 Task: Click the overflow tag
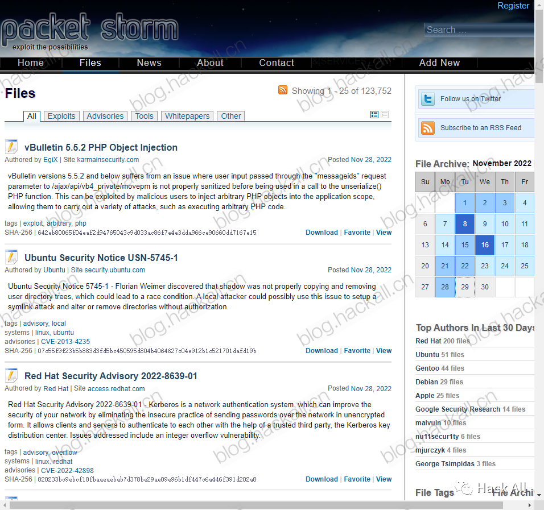[64, 453]
